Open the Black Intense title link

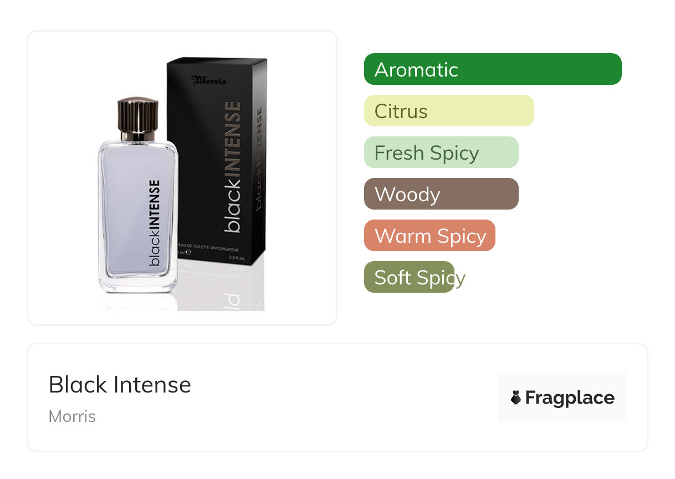(120, 385)
